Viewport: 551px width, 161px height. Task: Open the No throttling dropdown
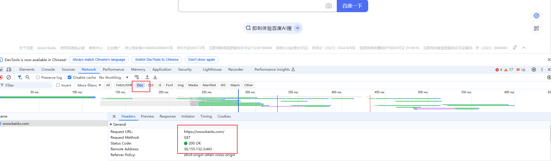coord(114,77)
